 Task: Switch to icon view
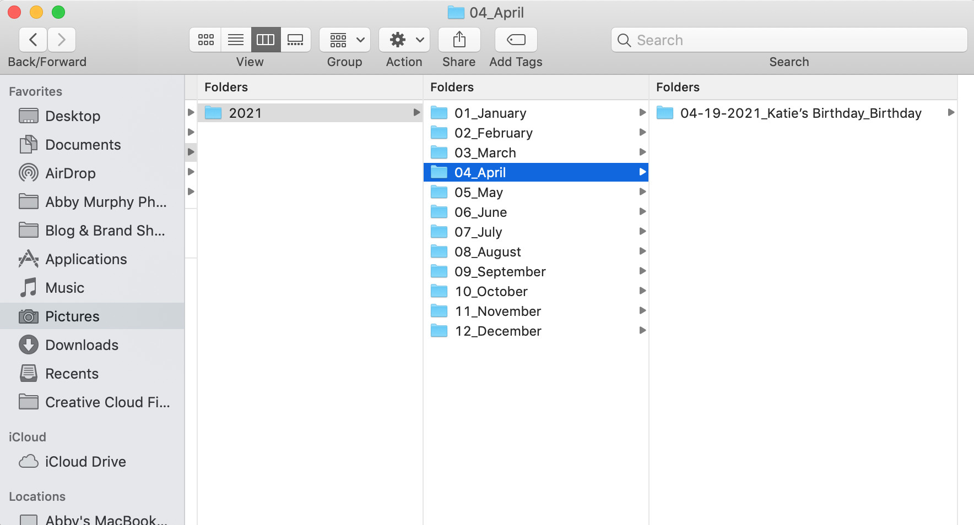[x=205, y=40]
